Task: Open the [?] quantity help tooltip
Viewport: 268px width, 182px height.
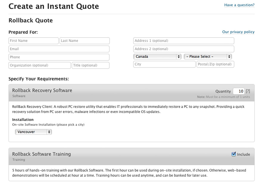Action: (248, 91)
